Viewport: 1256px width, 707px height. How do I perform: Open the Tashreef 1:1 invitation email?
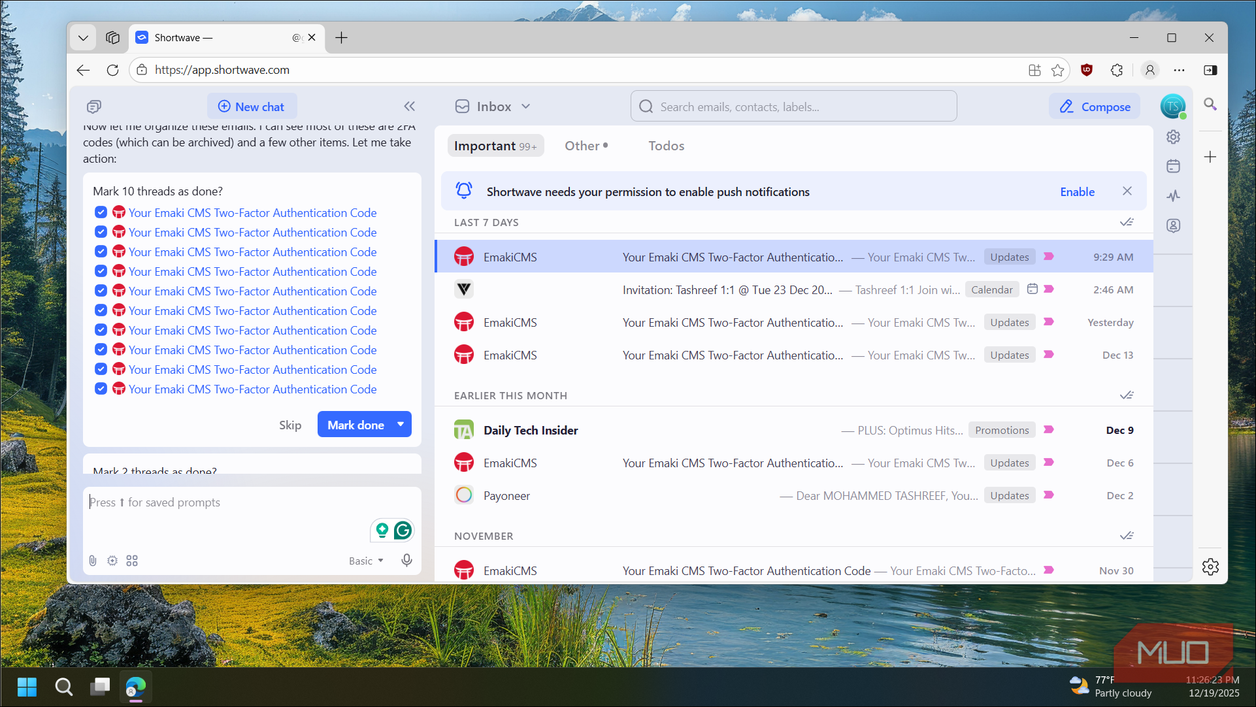[x=794, y=289]
